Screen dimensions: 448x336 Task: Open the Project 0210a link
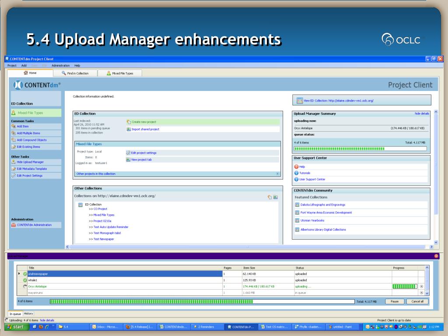coord(102,221)
